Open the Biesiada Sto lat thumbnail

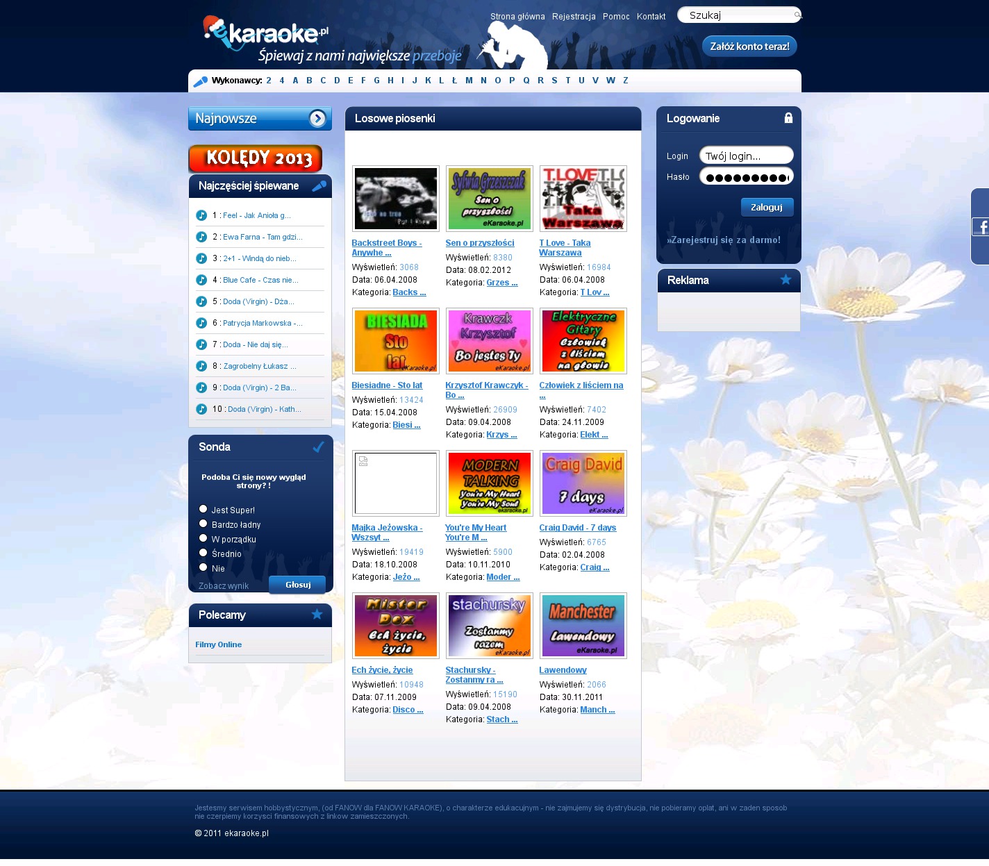pos(396,341)
